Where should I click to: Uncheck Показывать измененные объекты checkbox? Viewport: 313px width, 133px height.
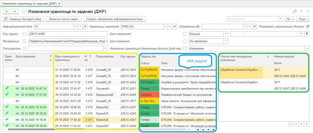(x=307, y=26)
